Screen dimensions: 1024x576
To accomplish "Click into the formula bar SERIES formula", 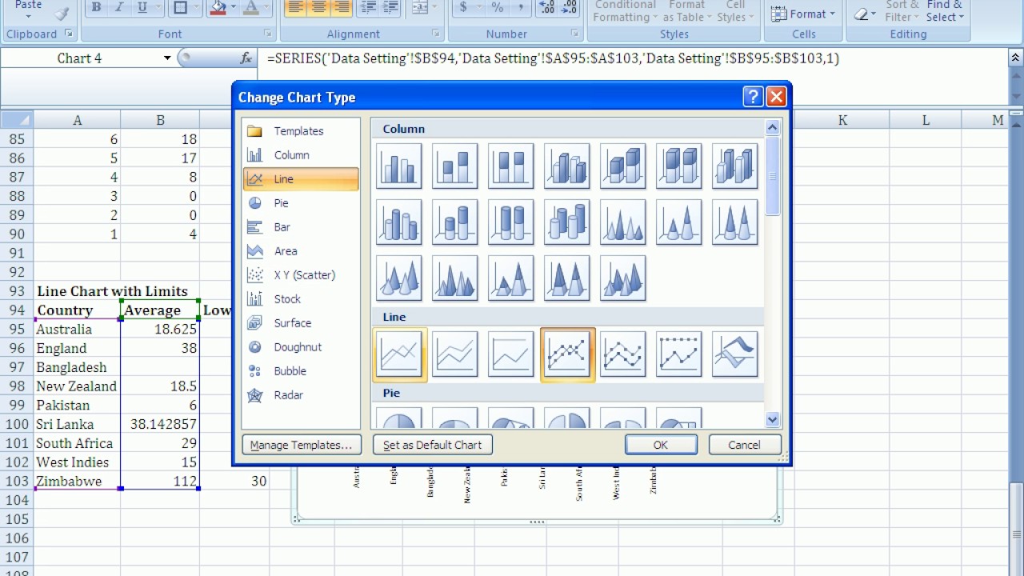I will (553, 58).
